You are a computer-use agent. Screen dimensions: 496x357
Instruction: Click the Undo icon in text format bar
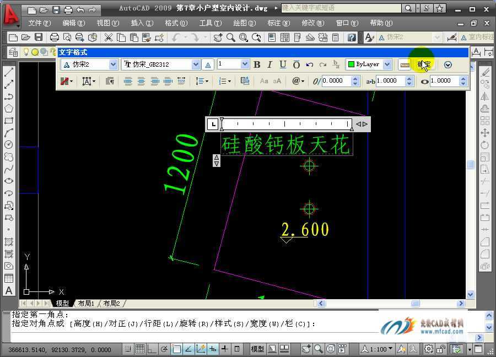309,64
